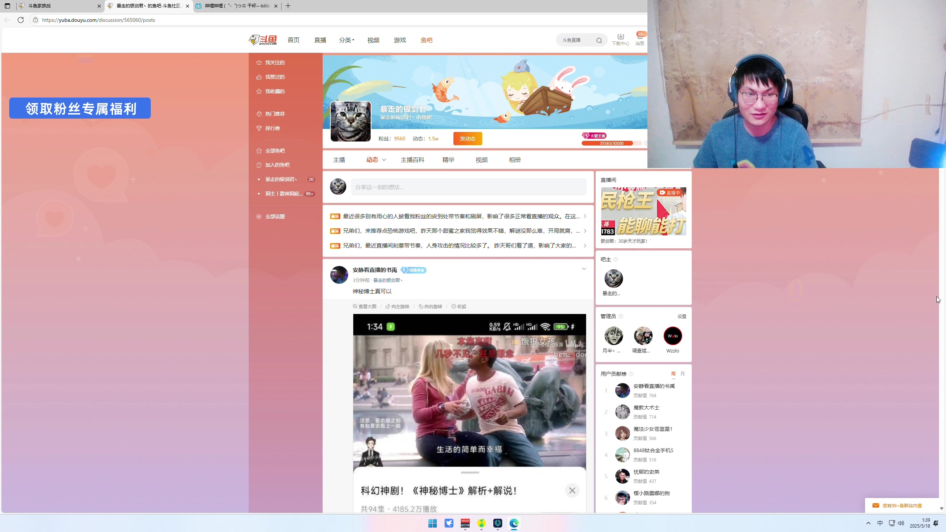The height and width of the screenshot is (532, 946).
Task: Switch to the 主播百科 tab
Action: tap(412, 160)
